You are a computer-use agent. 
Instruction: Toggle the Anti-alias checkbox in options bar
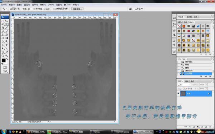(34, 9)
